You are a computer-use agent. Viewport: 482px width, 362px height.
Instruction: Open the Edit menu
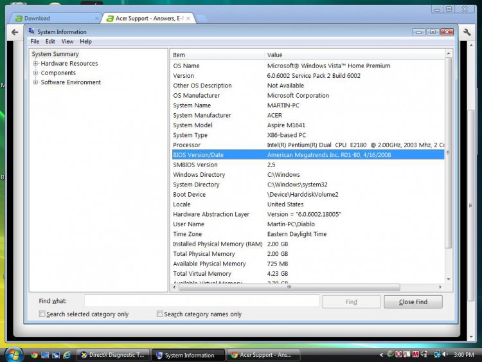[50, 42]
